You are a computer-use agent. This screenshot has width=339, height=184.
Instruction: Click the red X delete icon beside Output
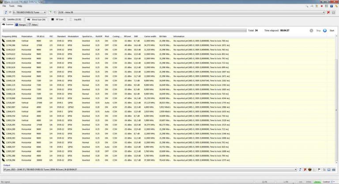[305, 169]
